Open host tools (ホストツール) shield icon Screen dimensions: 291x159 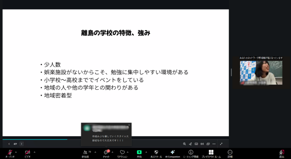click(156, 152)
